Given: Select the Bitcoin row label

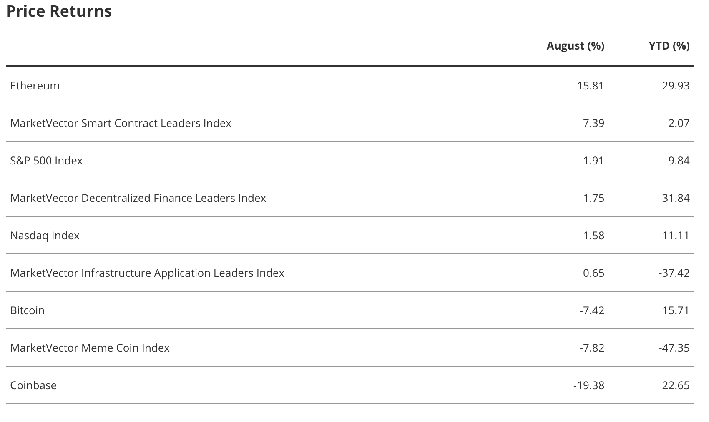Looking at the screenshot, I should tap(27, 310).
